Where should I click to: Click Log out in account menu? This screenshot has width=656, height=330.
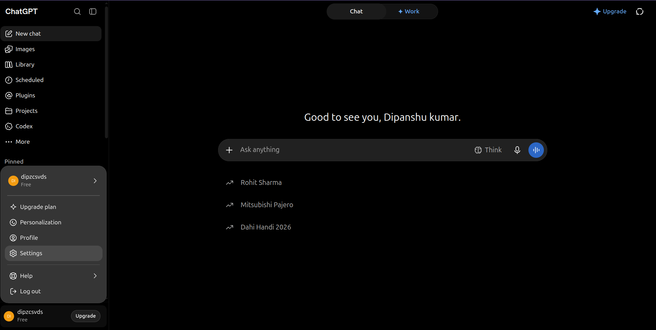click(53, 291)
